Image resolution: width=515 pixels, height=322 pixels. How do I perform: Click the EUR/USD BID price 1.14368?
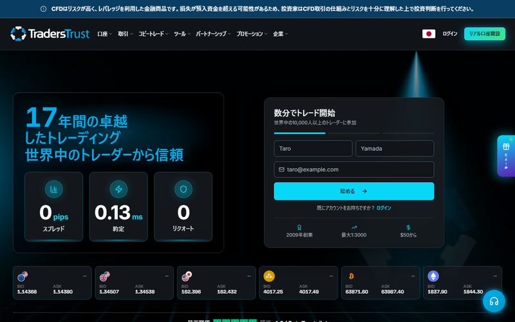pos(27,292)
